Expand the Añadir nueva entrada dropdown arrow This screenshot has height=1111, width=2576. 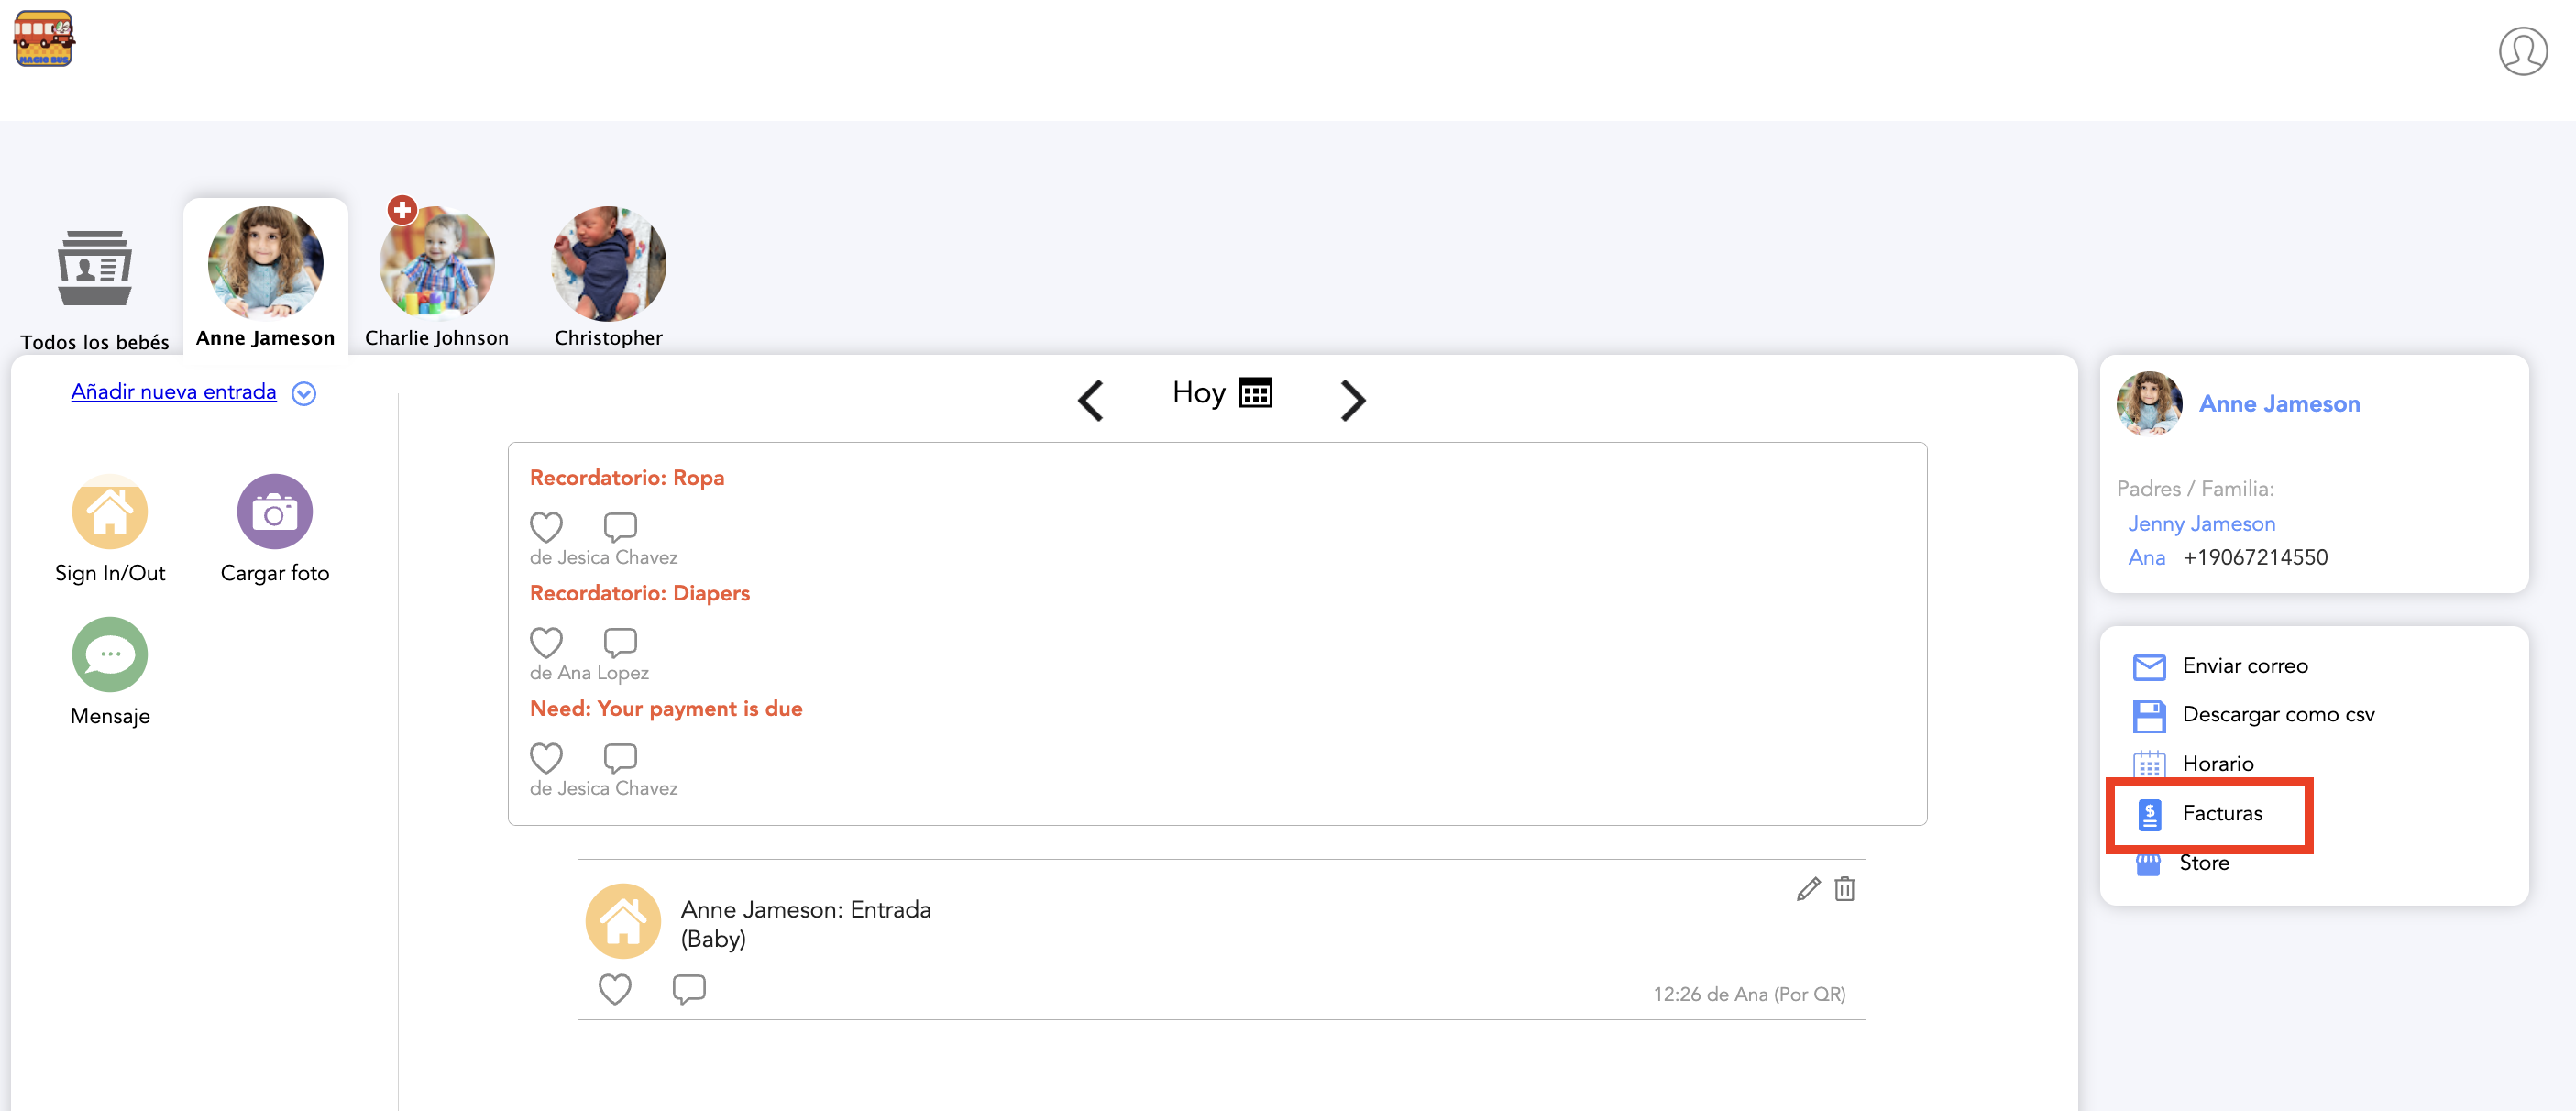click(x=304, y=394)
